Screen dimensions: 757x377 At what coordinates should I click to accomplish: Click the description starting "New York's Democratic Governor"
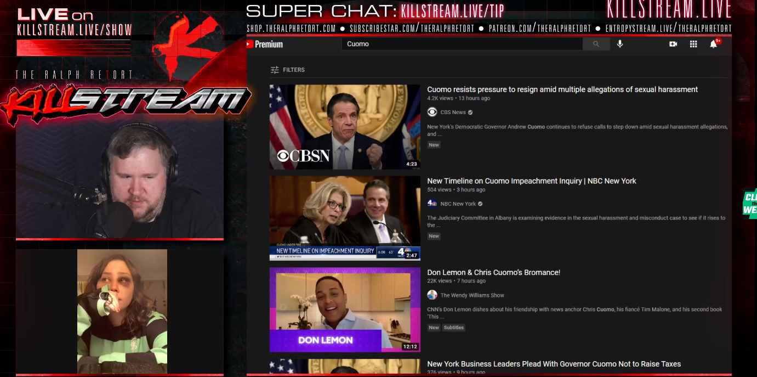pyautogui.click(x=578, y=131)
